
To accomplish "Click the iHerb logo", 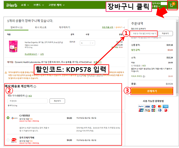I will tap(12, 5).
